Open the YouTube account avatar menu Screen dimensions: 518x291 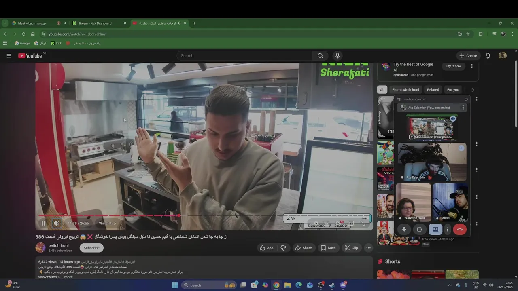click(x=503, y=56)
